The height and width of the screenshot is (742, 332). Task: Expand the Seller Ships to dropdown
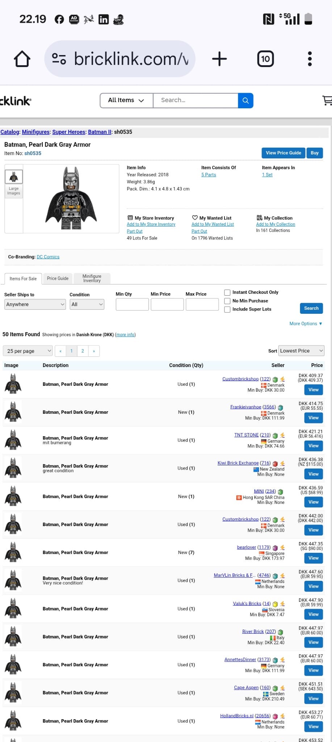point(35,304)
